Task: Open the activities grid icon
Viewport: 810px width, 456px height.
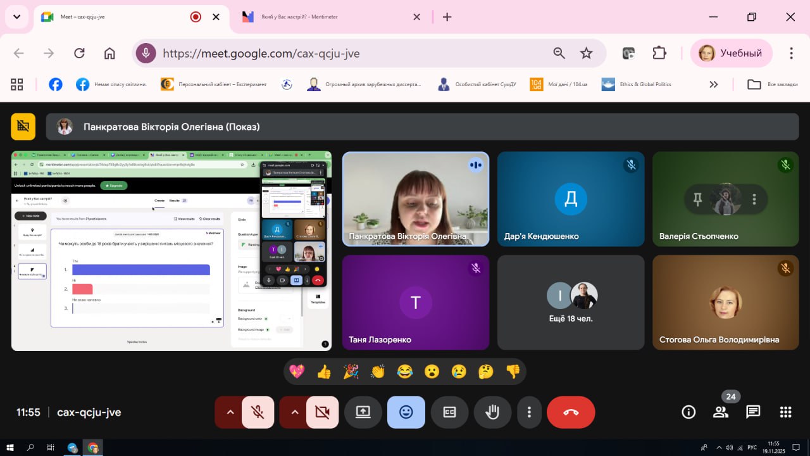Action: click(x=785, y=412)
